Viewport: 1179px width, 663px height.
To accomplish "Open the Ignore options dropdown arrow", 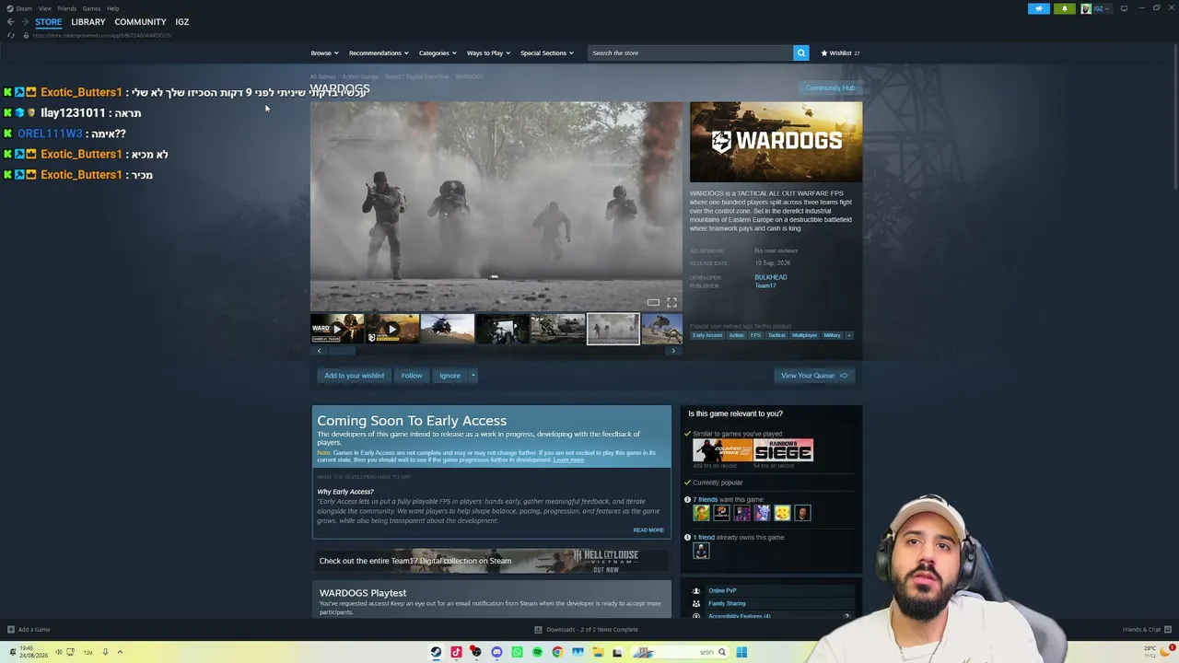I will (473, 376).
